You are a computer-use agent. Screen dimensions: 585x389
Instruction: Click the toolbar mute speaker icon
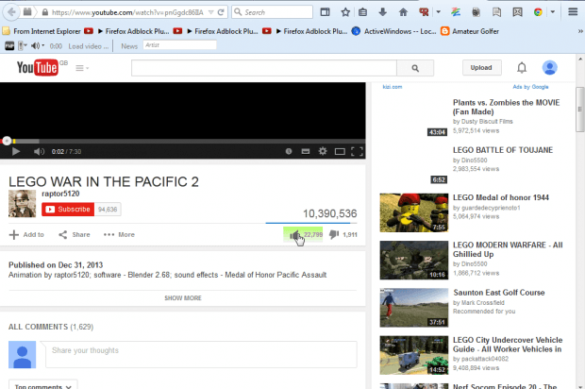[35, 46]
